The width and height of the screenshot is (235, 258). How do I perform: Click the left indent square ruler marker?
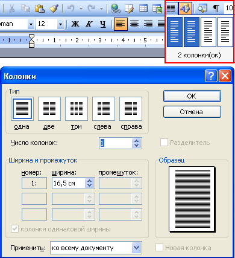(x=32, y=45)
